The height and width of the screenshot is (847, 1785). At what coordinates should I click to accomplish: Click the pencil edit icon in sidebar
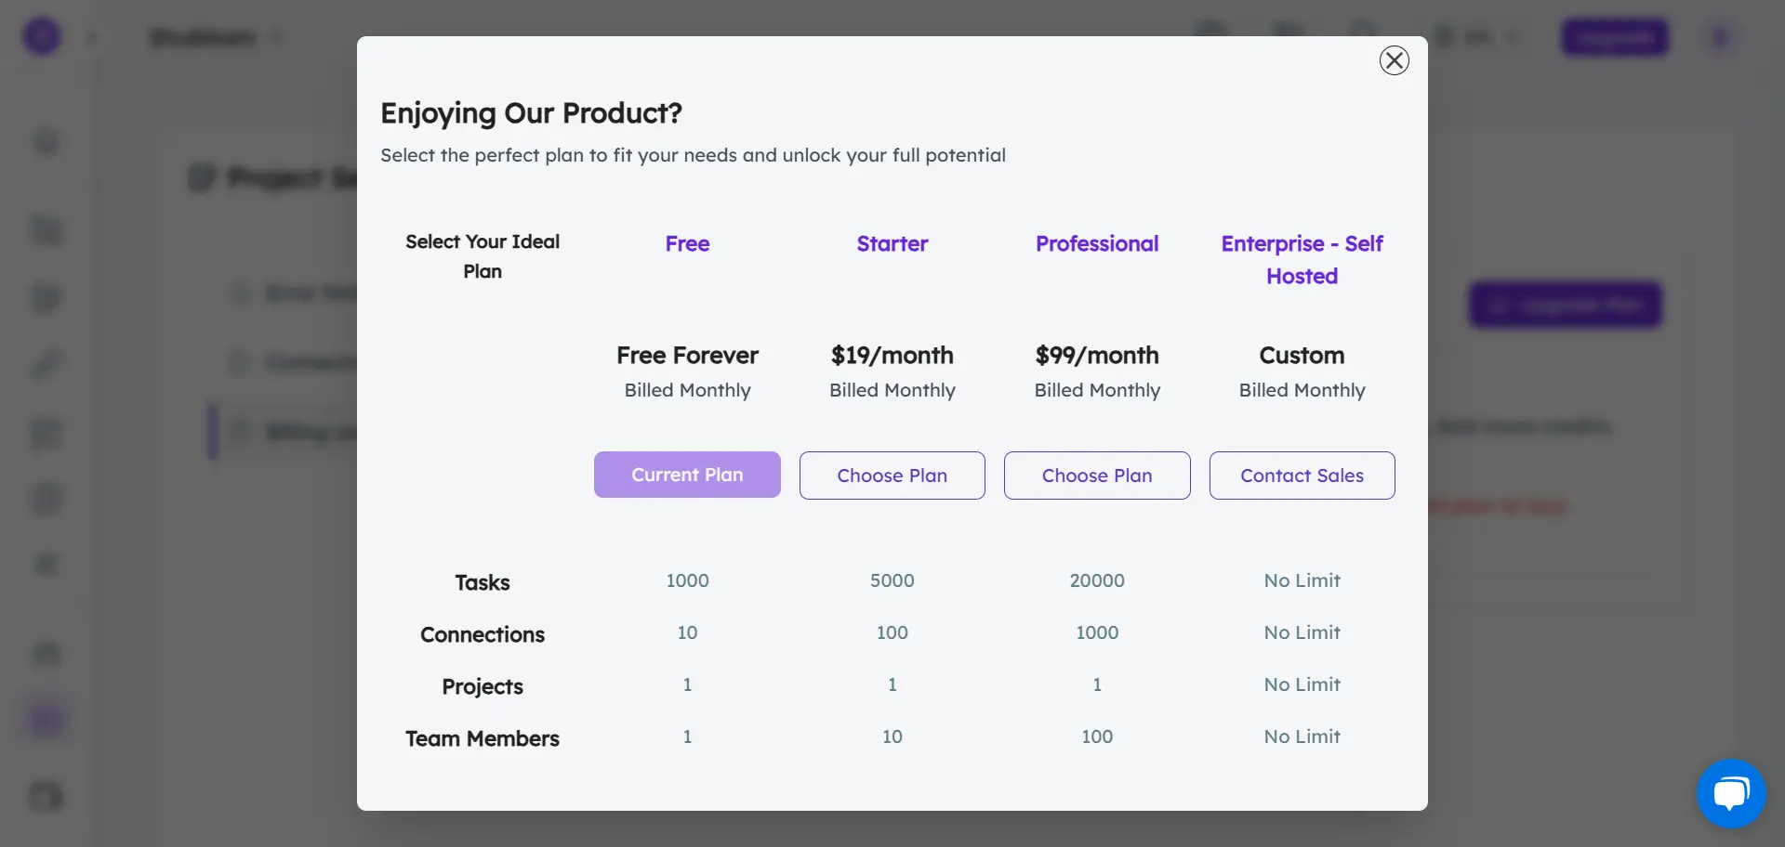46,364
